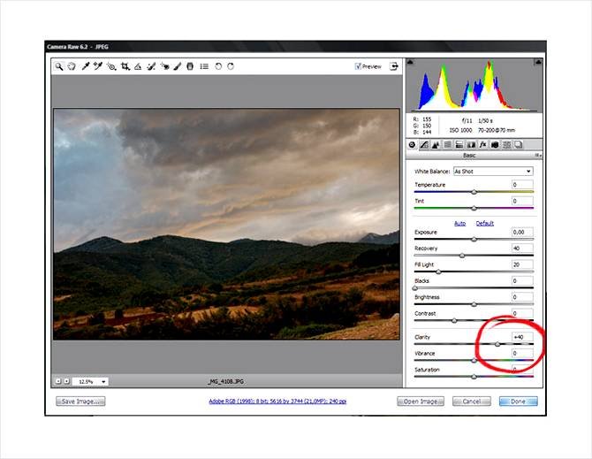Click the Auto tone link
Screen dimensions: 592x459
pos(459,223)
